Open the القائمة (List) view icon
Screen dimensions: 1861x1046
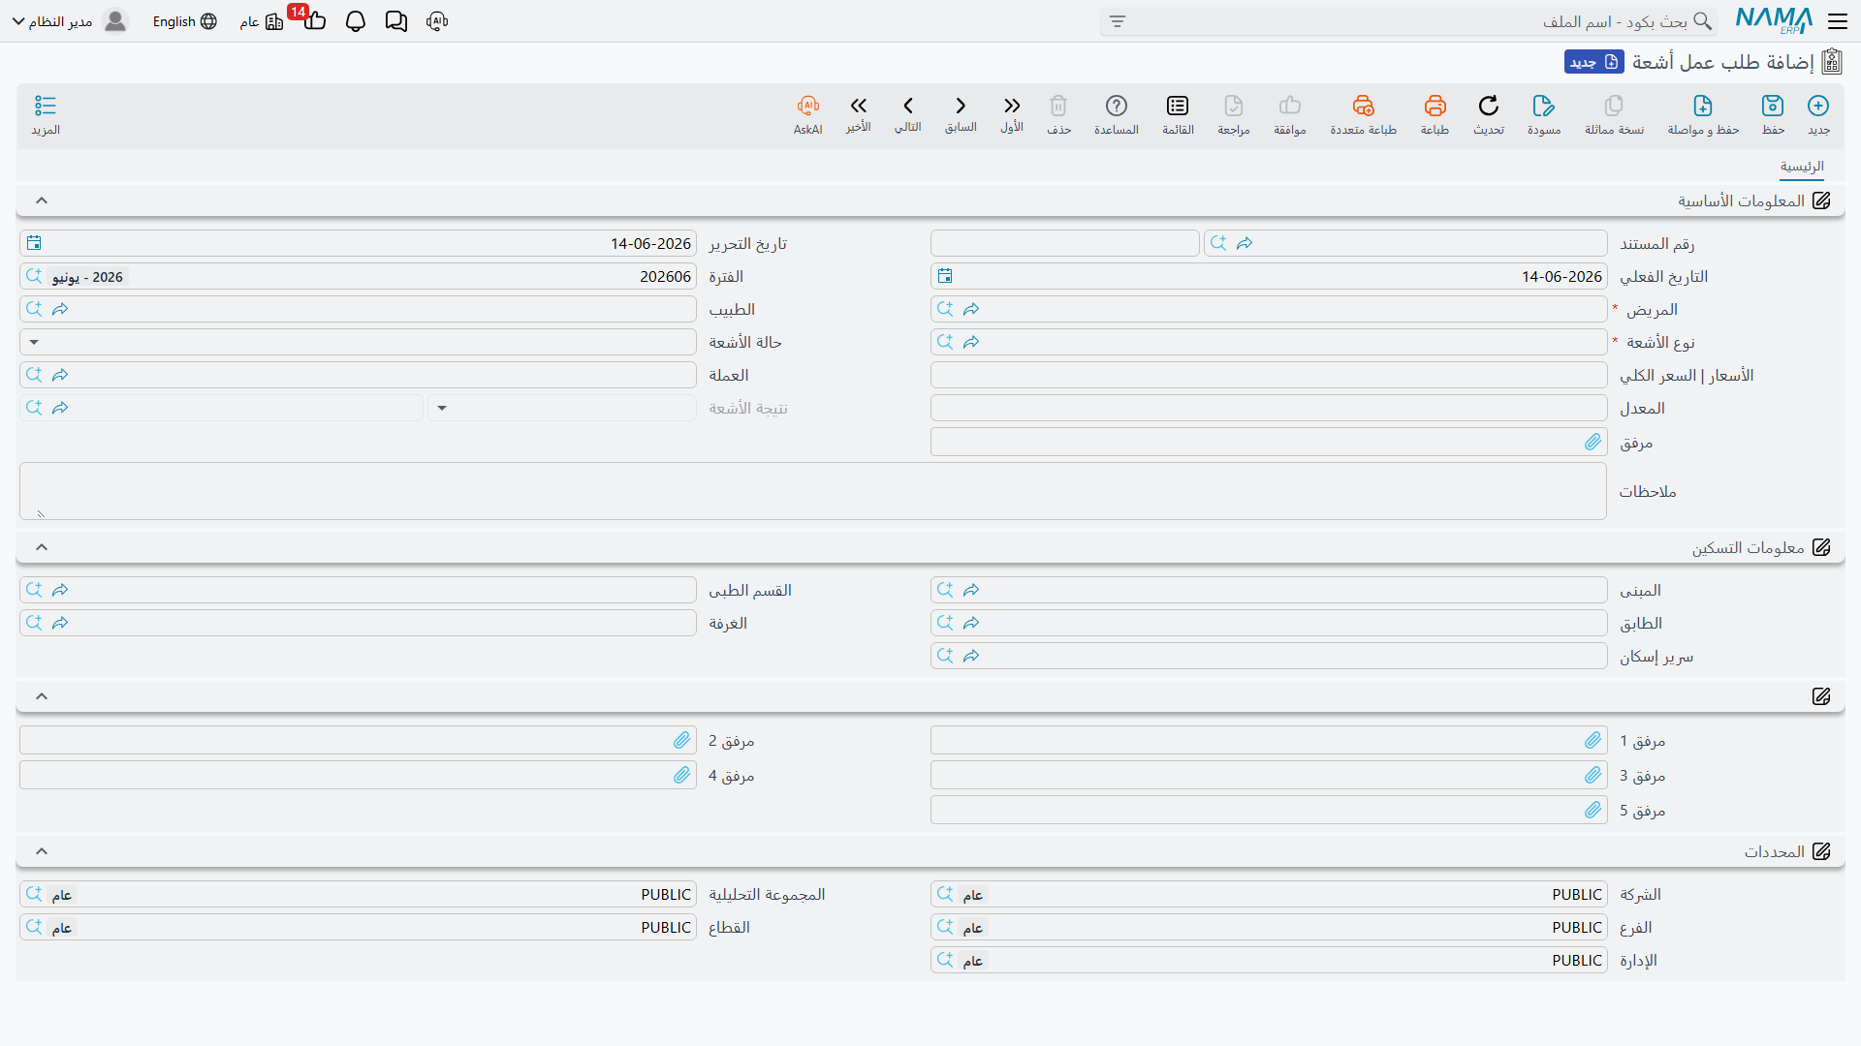click(1178, 106)
